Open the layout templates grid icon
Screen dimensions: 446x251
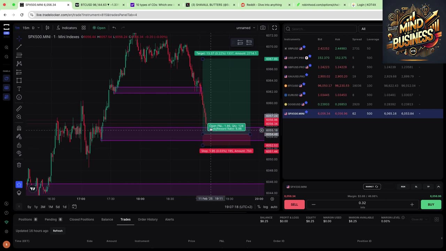pyautogui.click(x=84, y=28)
